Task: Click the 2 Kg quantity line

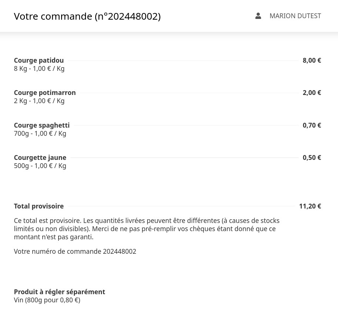Action: point(39,101)
